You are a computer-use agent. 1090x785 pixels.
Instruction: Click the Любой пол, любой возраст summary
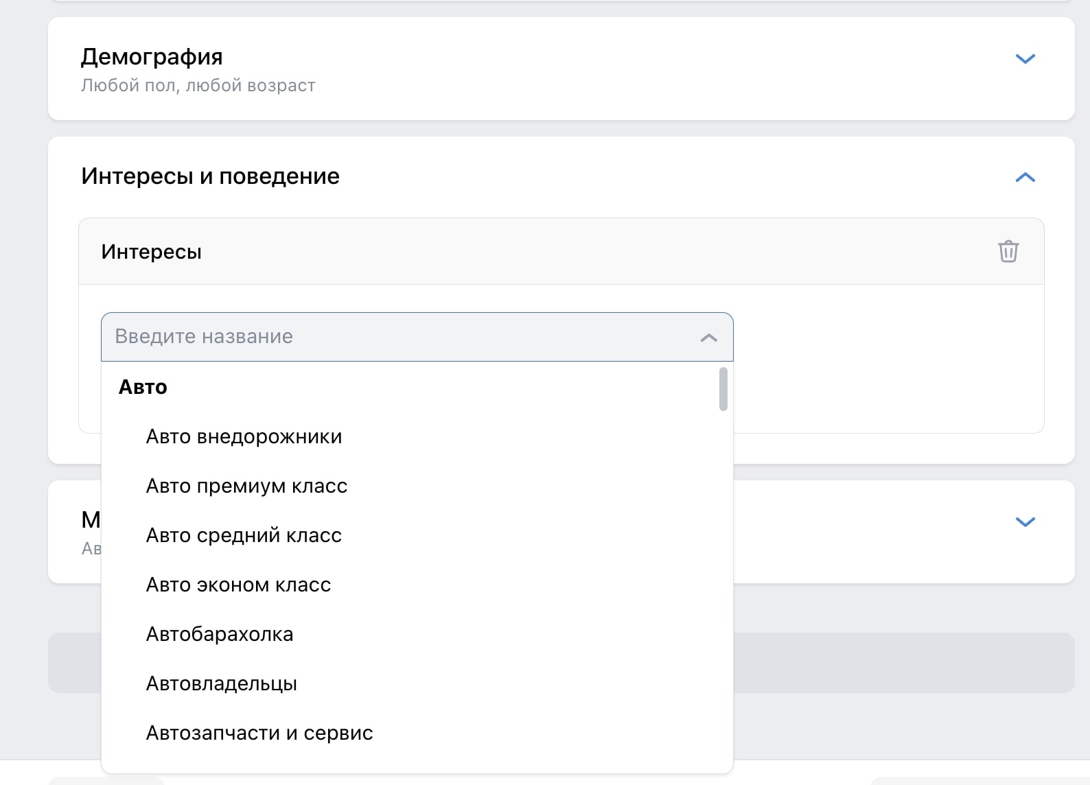point(198,85)
